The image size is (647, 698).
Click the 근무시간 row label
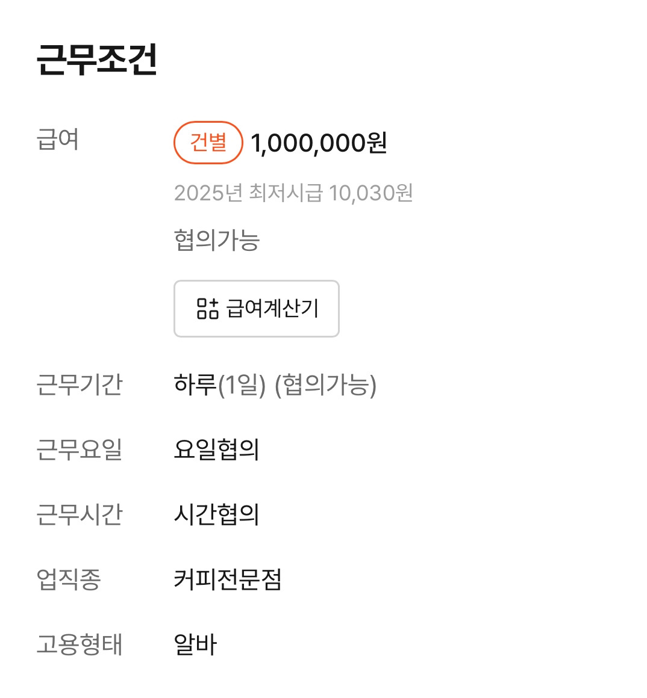(80, 514)
